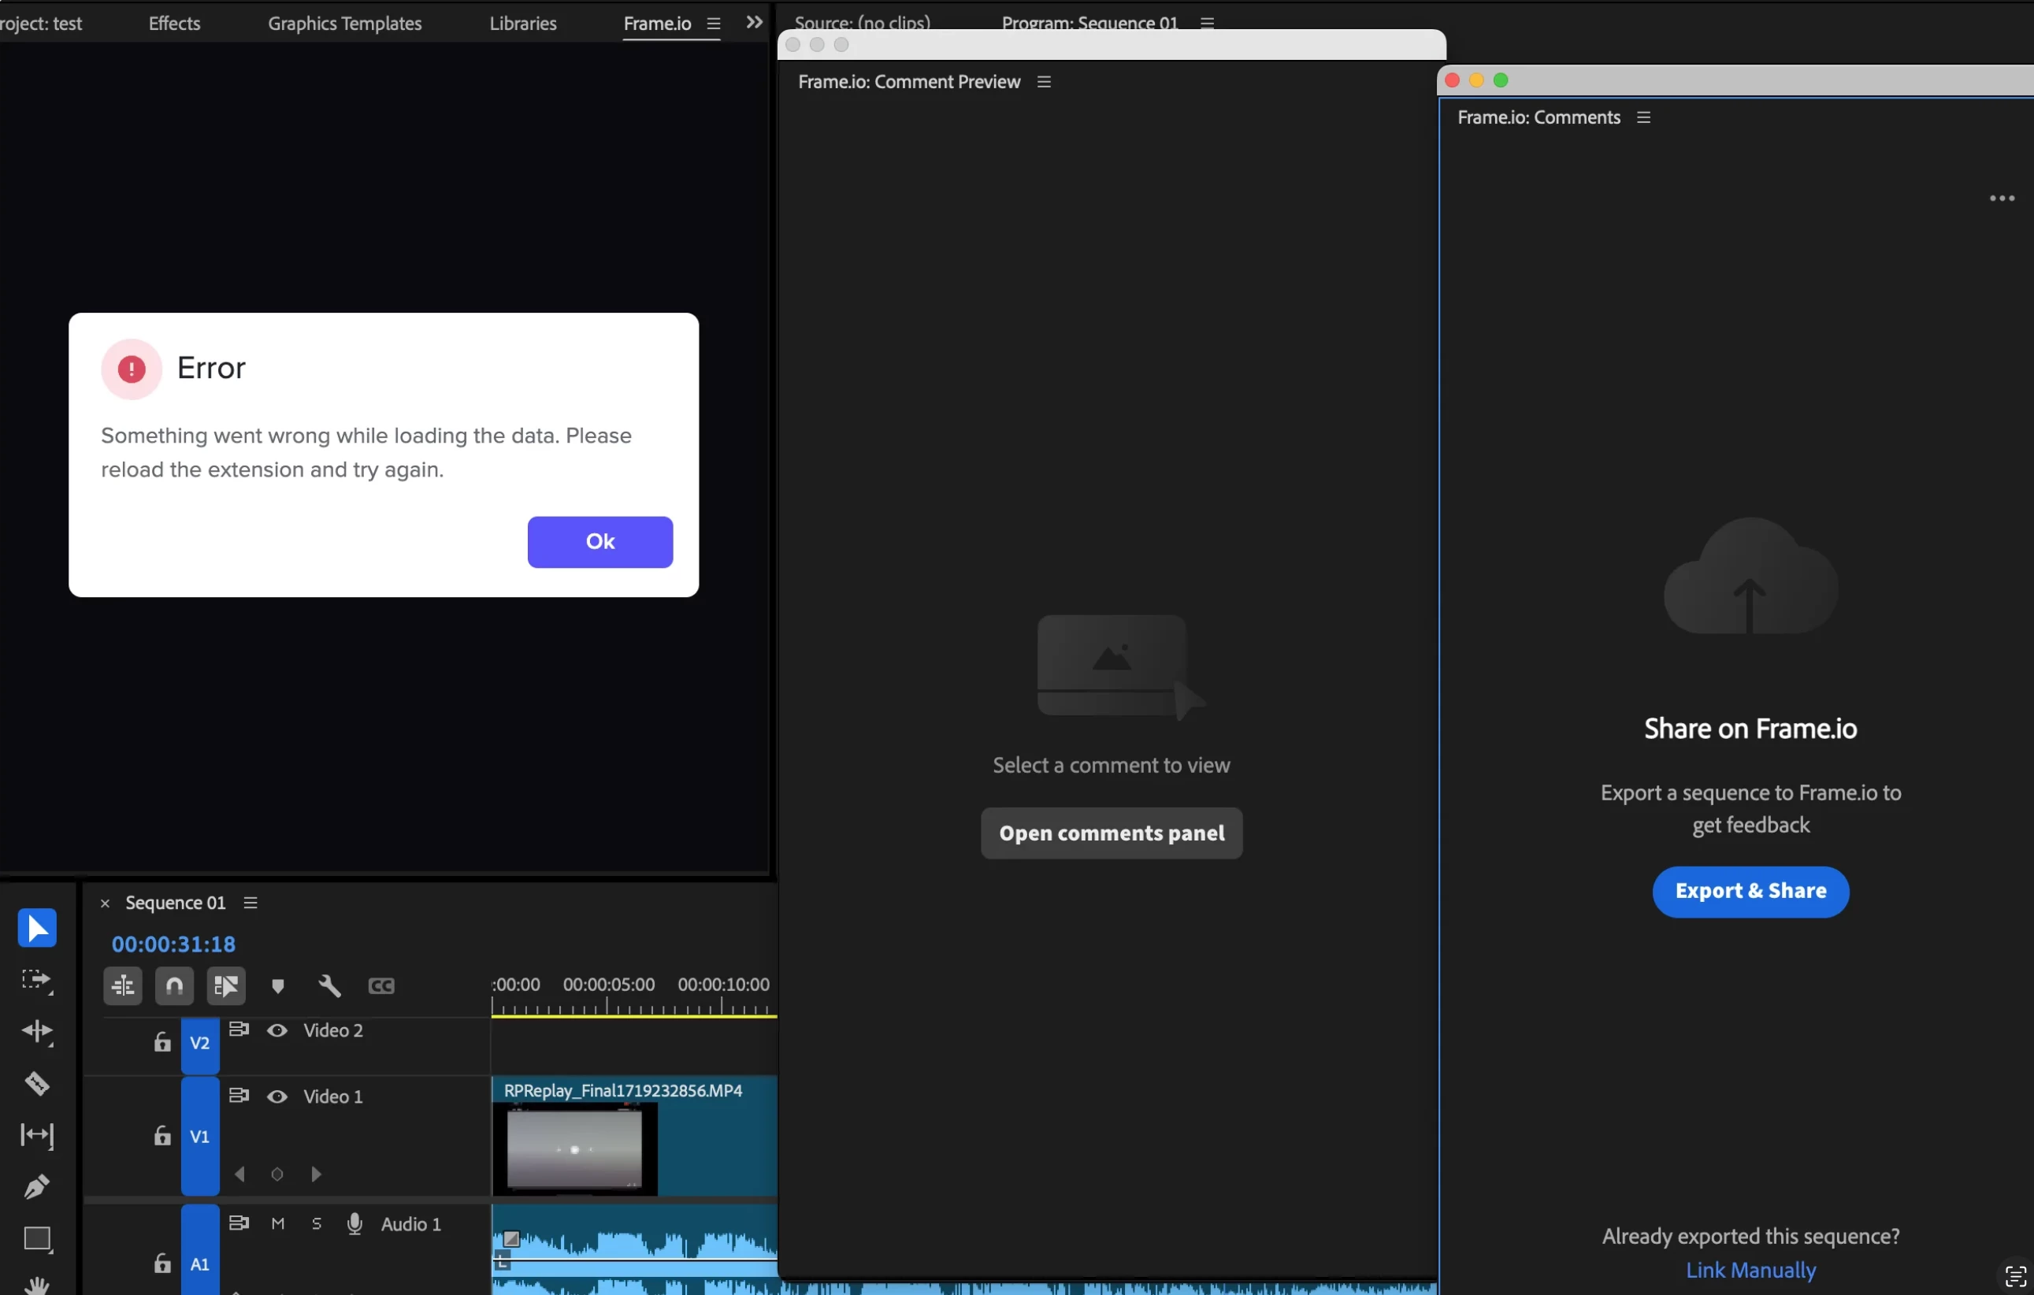Mute the Audio 1 track

(x=278, y=1224)
